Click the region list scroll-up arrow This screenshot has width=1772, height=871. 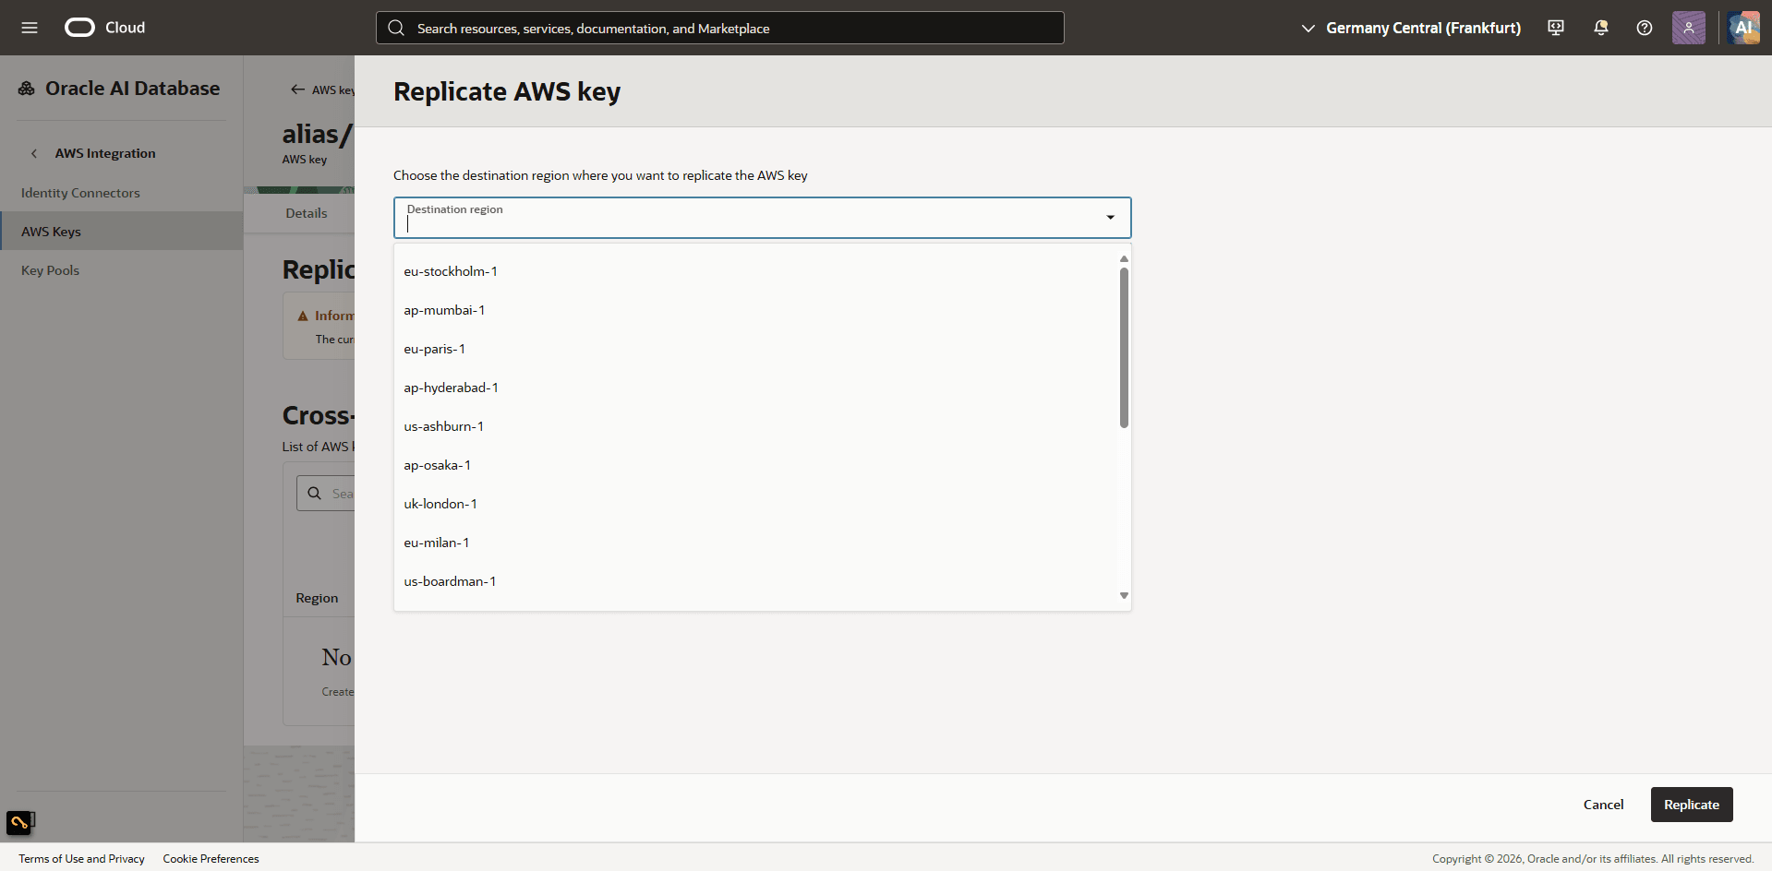click(1124, 258)
